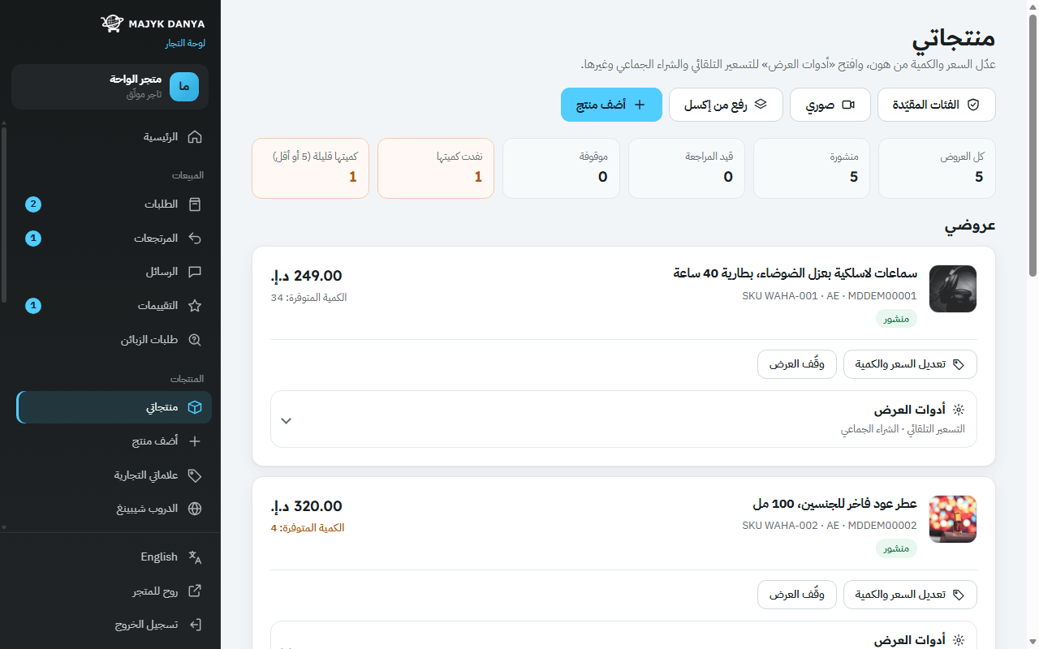Click the MAJYK DANYA cart logo icon
The height and width of the screenshot is (649, 1039).
[112, 24]
